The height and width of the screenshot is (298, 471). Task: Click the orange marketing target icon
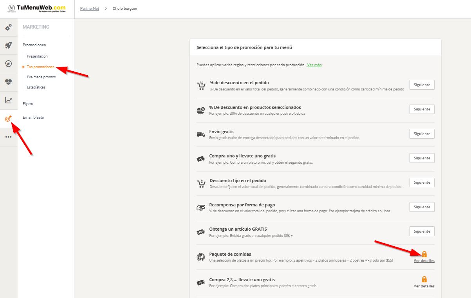coord(8,118)
